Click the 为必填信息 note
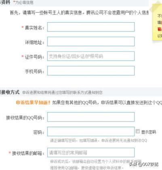The height and width of the screenshot is (170, 162). click(x=23, y=2)
